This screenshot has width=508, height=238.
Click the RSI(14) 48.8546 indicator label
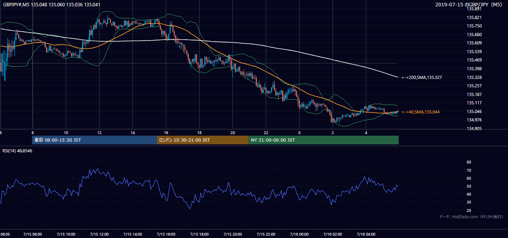click(x=17, y=151)
